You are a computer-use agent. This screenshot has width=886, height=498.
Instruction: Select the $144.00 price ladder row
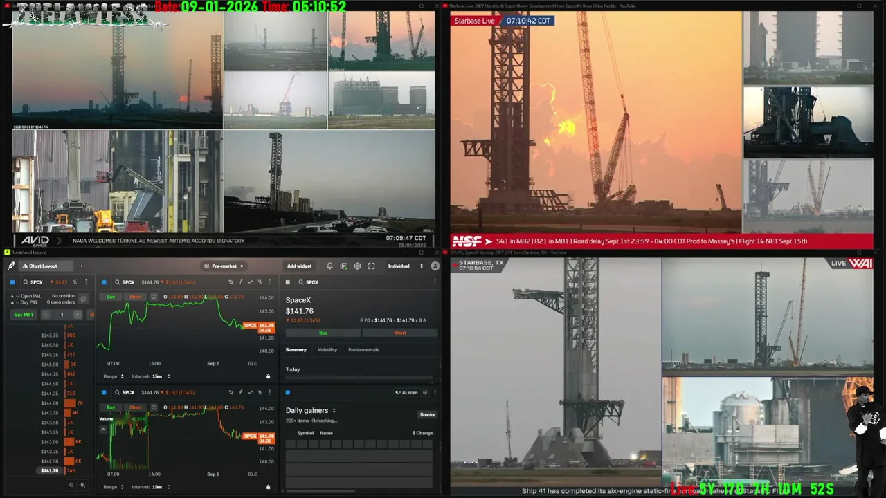[x=50, y=403]
